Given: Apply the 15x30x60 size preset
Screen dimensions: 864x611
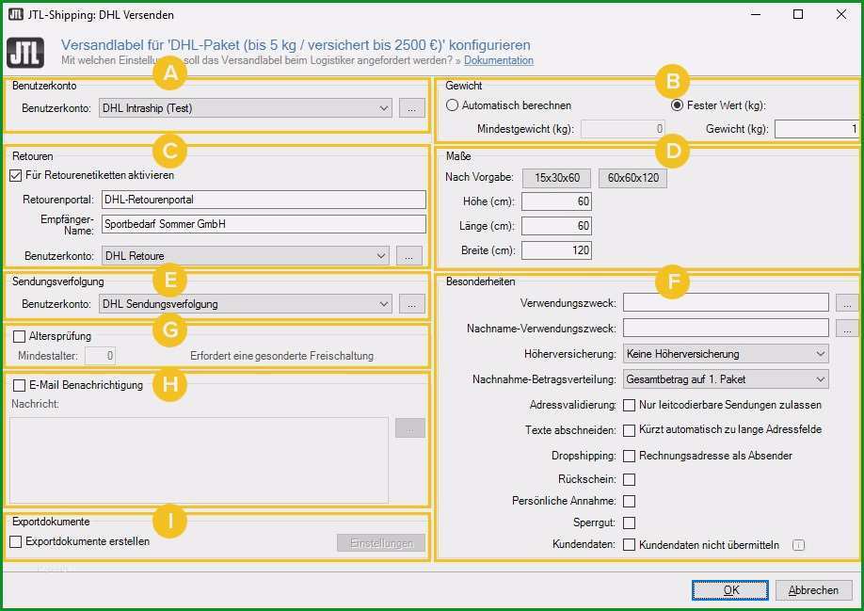Looking at the screenshot, I should pos(556,178).
